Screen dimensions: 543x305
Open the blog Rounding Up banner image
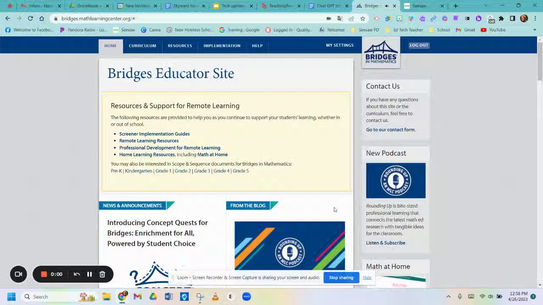(x=290, y=246)
